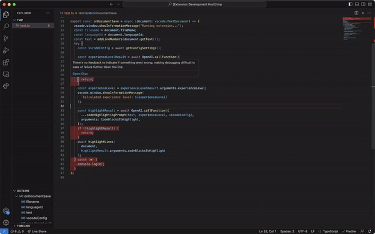Select languageId symbol in Outline
375x234 pixels.
34,207
